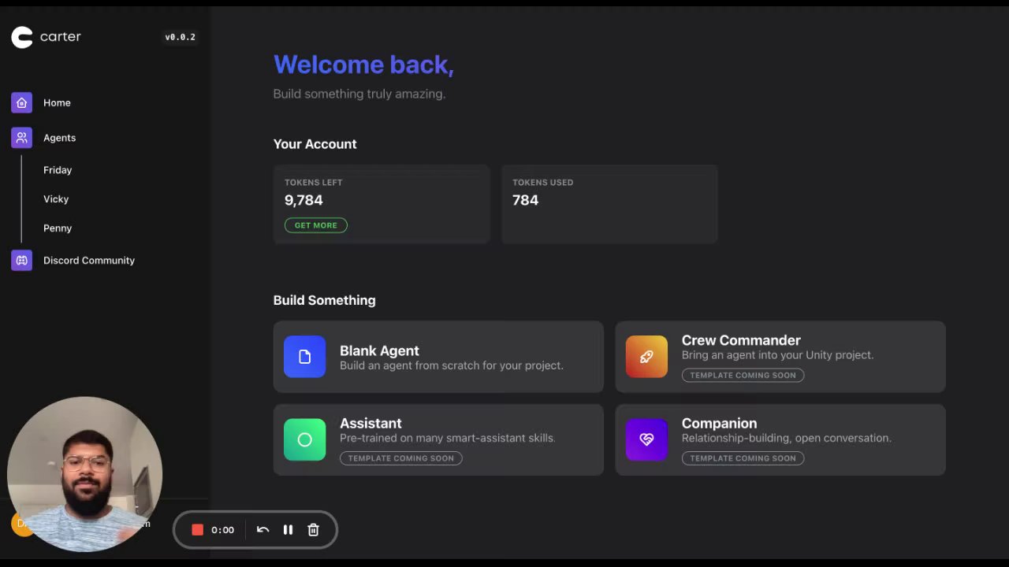
Task: Click the Welcome back heading
Action: pyautogui.click(x=363, y=65)
